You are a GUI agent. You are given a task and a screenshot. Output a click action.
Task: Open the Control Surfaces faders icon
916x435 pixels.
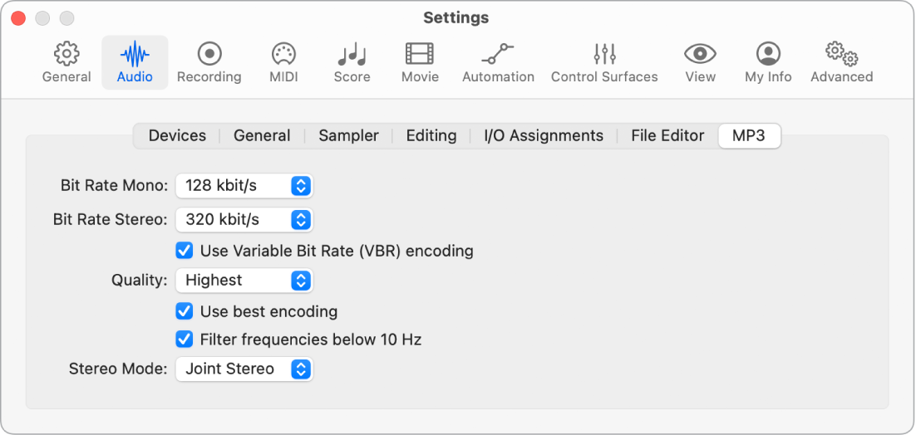click(604, 54)
